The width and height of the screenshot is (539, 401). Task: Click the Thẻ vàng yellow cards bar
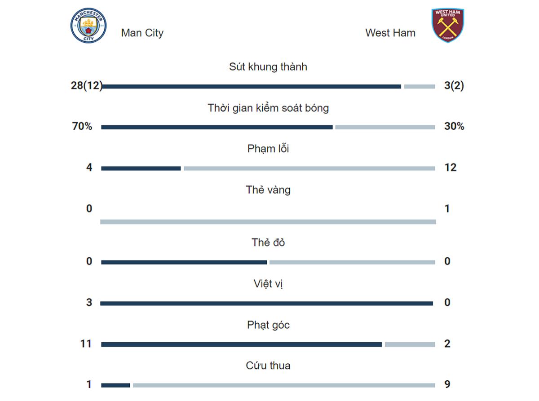pyautogui.click(x=268, y=222)
